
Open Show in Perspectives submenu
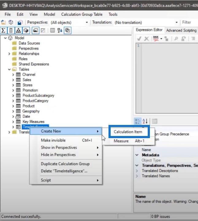[x=66, y=148]
